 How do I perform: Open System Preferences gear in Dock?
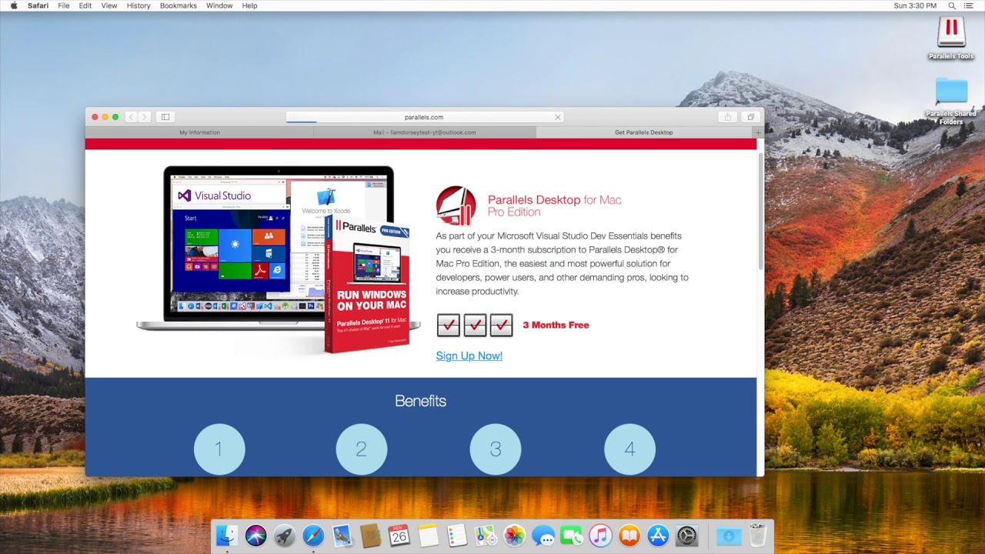pyautogui.click(x=686, y=536)
